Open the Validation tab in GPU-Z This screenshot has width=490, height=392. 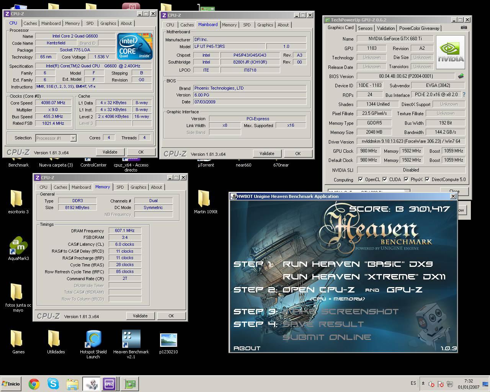385,28
